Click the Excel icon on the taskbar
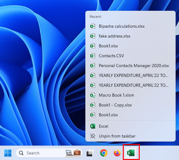The height and width of the screenshot is (160, 179). pos(131,153)
